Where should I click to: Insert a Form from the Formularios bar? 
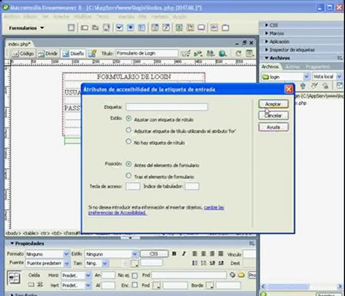click(71, 28)
